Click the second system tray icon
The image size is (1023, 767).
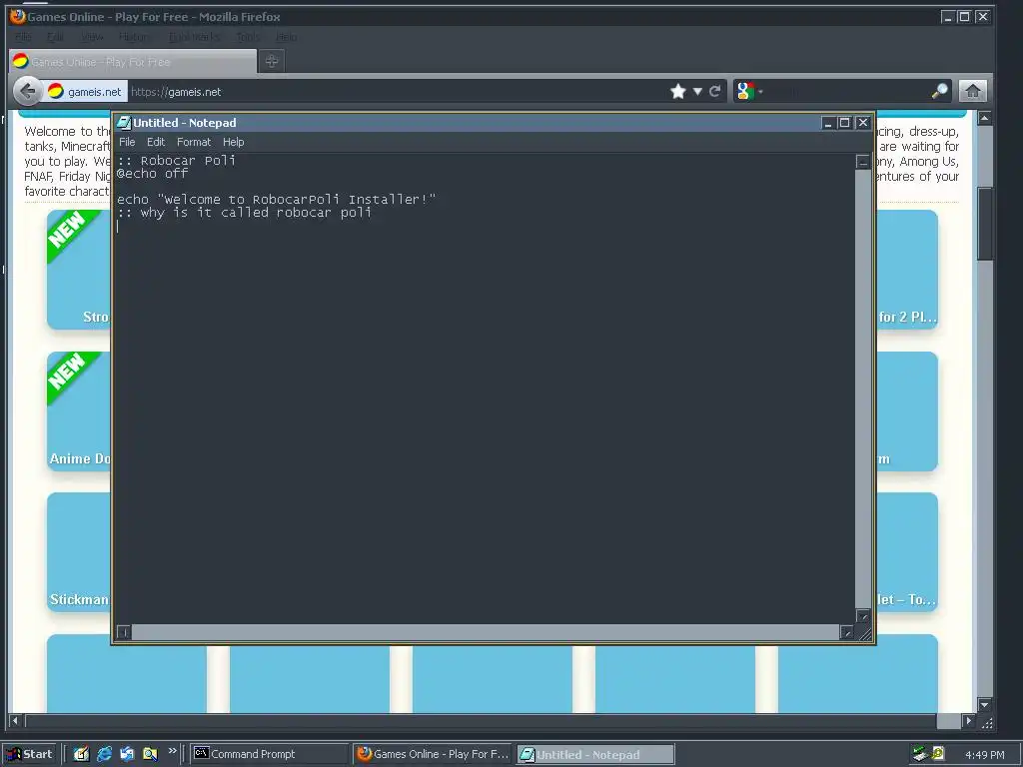pos(938,754)
